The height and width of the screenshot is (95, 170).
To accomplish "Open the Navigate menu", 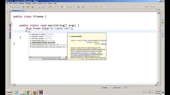I will [28, 3].
